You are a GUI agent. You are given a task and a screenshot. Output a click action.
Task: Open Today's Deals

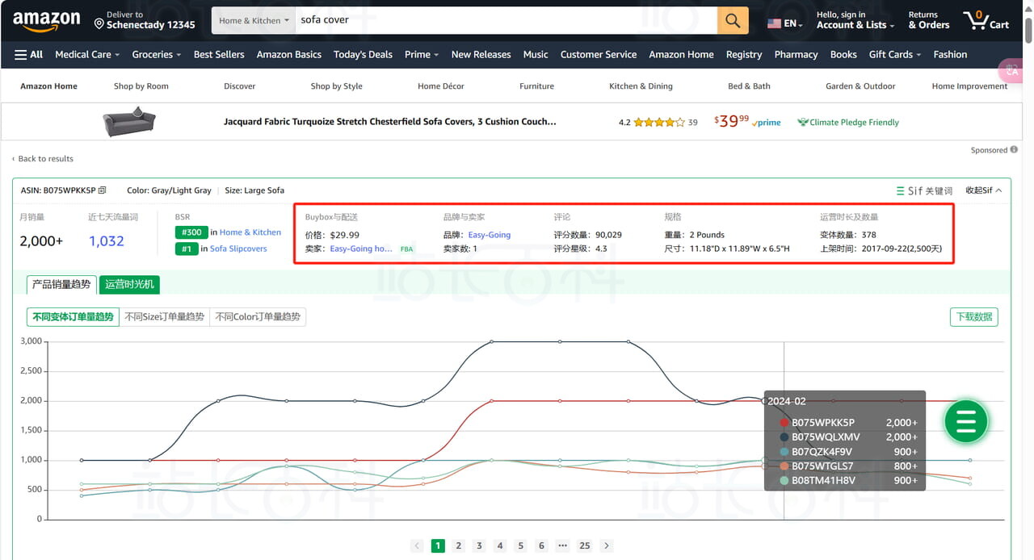pos(363,54)
